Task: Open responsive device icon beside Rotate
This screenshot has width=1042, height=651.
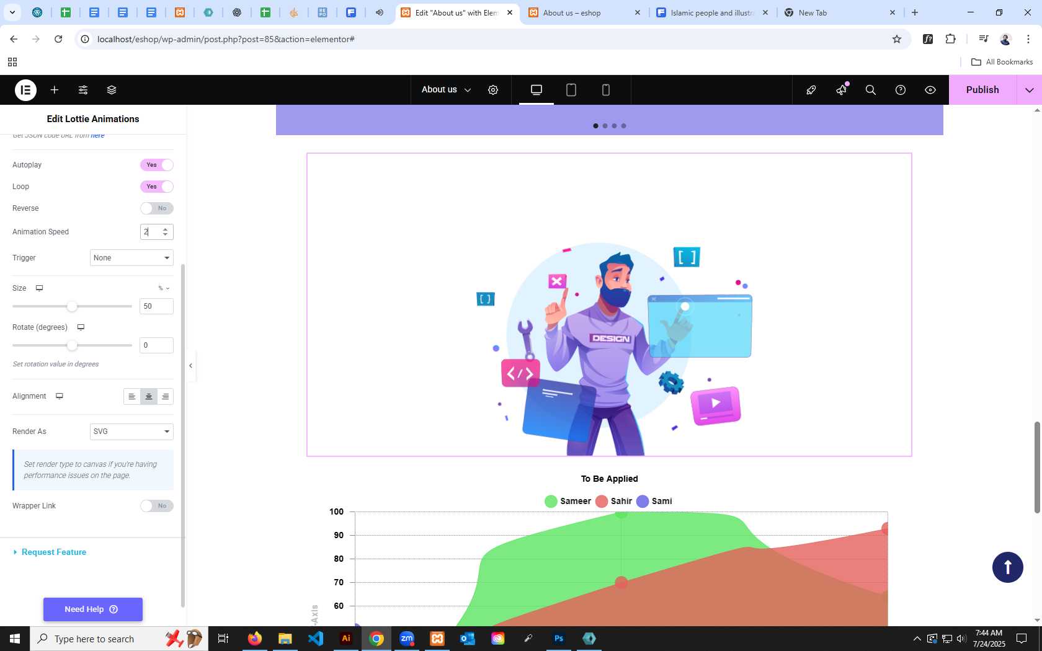Action: pyautogui.click(x=81, y=327)
